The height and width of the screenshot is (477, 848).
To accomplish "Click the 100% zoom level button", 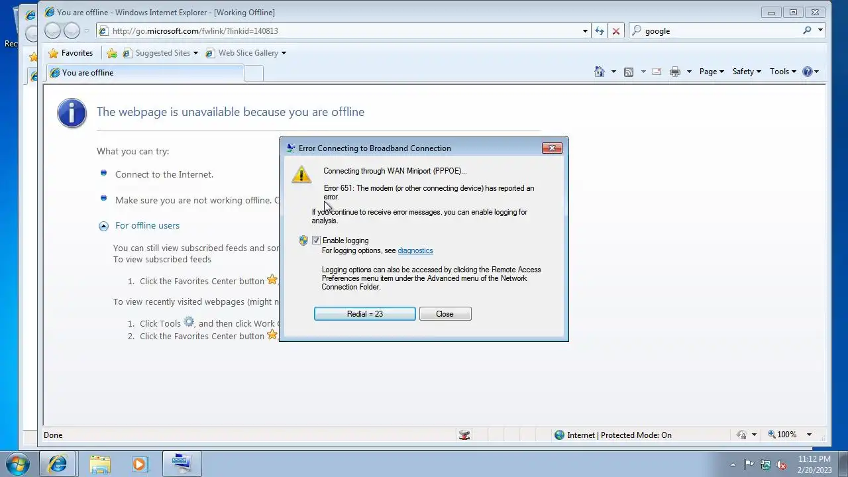I will pos(782,435).
